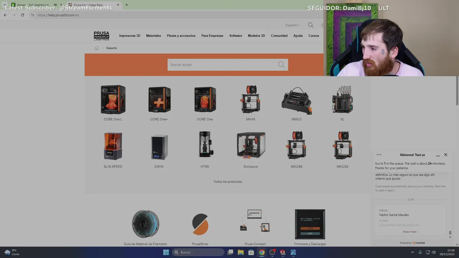This screenshot has width=459, height=258.
Task: Select the MK4S printer image
Action: [251, 100]
